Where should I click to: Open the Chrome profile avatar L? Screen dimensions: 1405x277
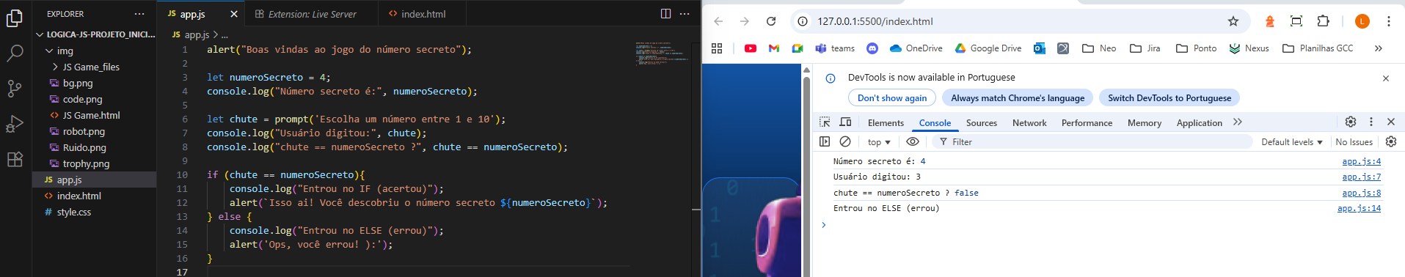coord(1362,21)
